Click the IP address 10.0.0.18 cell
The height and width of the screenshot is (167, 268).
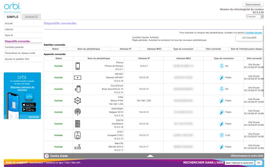tap(144, 78)
